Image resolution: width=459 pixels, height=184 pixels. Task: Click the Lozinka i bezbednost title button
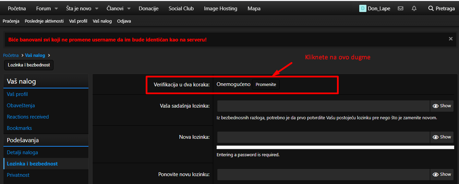tap(29, 65)
